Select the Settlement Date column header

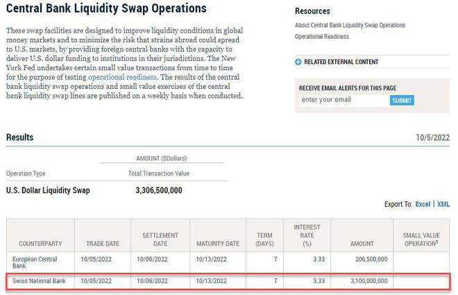coord(160,239)
